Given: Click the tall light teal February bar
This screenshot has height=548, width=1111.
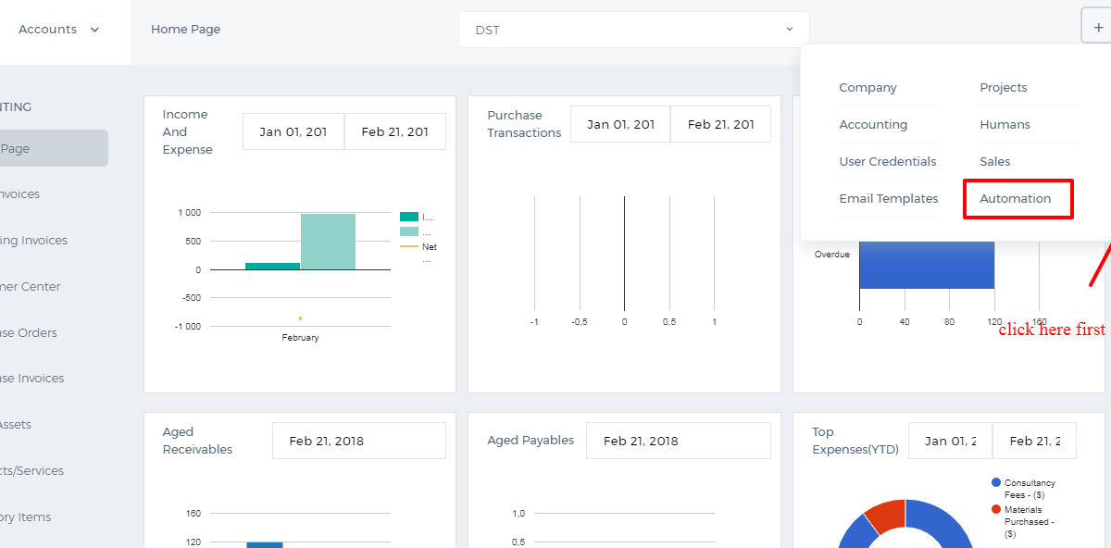Looking at the screenshot, I should (328, 242).
